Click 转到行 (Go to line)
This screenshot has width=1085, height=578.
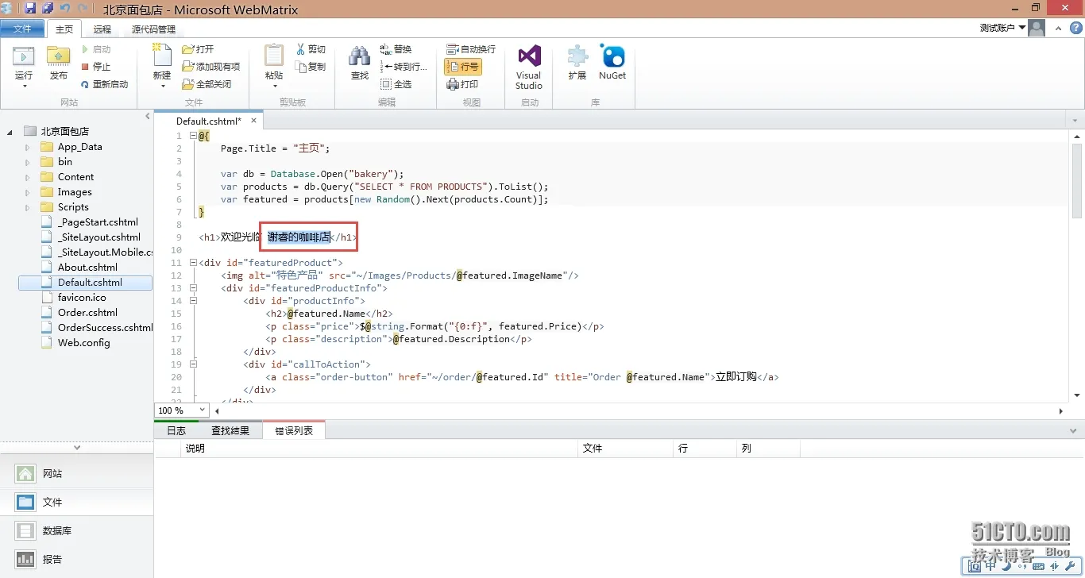point(403,67)
